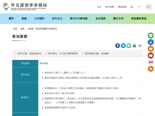Expand the 國內外申辦地點 menu
This screenshot has width=155, height=116.
click(x=80, y=19)
